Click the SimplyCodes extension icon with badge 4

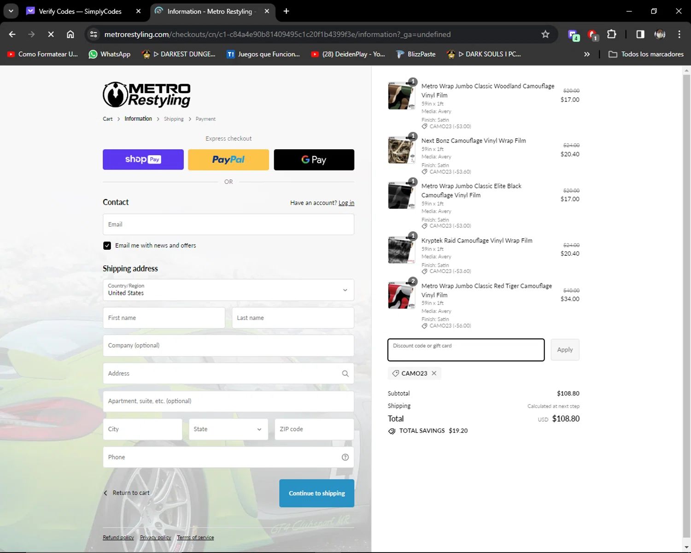pyautogui.click(x=573, y=35)
